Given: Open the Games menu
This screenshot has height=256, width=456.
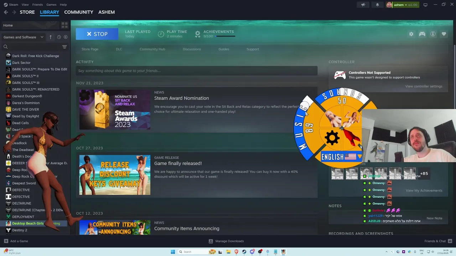Looking at the screenshot, I should pos(51,5).
